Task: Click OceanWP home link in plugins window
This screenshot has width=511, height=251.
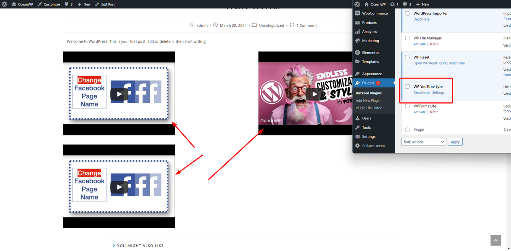Action: pos(375,4)
